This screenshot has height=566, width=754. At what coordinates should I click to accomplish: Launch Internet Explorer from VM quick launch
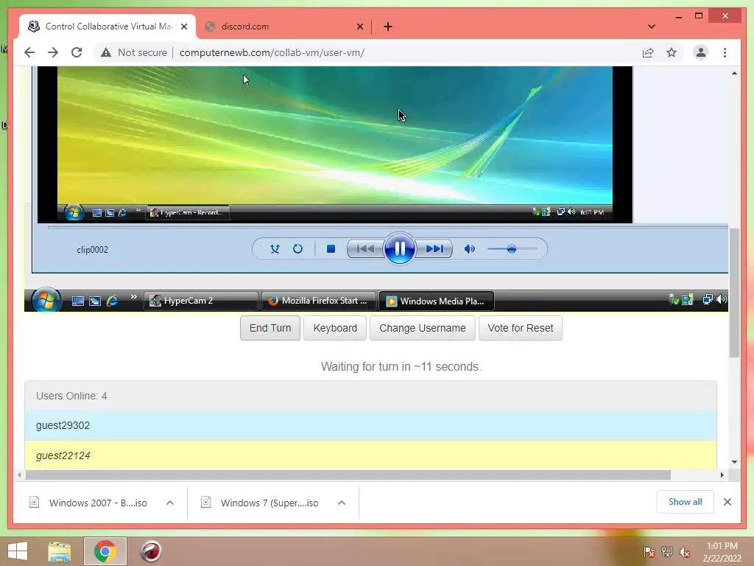[112, 301]
